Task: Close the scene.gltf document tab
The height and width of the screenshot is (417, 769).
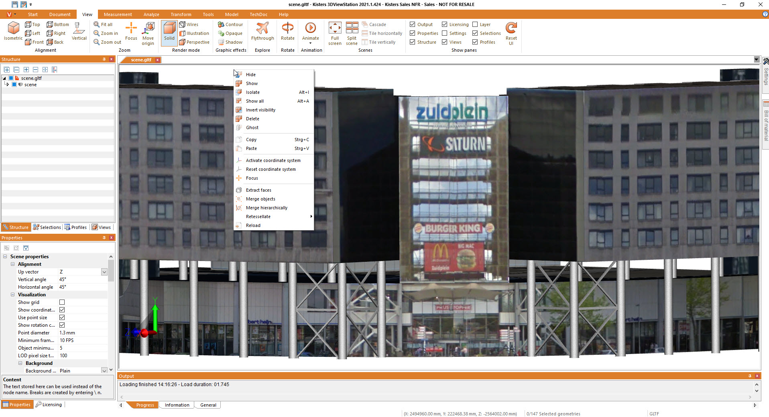Action: pyautogui.click(x=158, y=60)
